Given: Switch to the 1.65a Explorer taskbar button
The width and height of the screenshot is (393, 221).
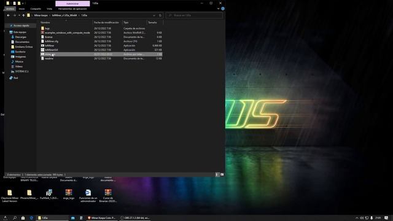Looking at the screenshot, I should point(52,218).
